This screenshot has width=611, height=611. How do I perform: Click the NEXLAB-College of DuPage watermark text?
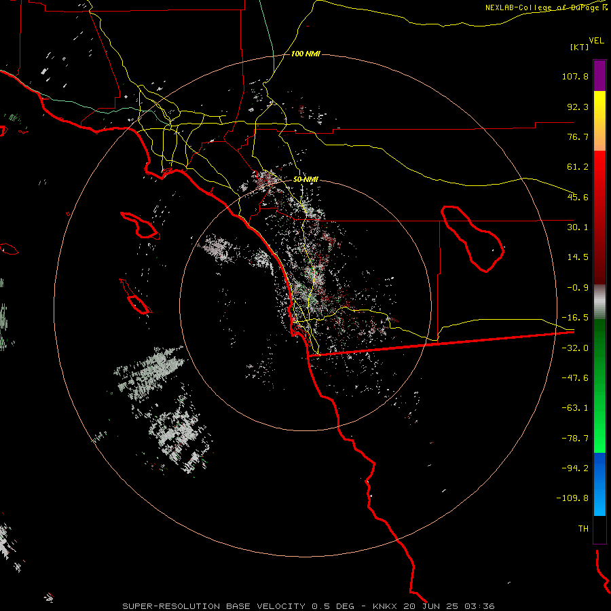coord(546,7)
